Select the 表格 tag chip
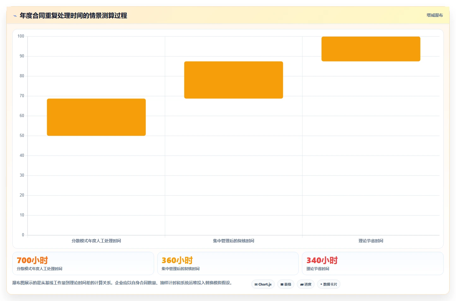 coord(286,284)
